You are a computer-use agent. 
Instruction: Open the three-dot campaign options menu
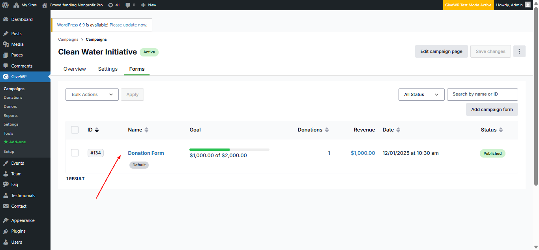point(519,51)
